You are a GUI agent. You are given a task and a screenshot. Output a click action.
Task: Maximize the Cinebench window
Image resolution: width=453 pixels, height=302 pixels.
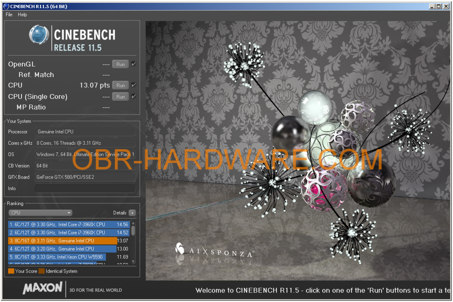pyautogui.click(x=438, y=6)
